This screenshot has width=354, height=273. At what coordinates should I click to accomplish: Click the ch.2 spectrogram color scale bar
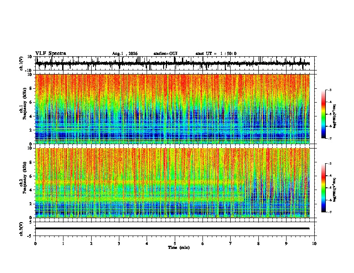click(x=324, y=188)
